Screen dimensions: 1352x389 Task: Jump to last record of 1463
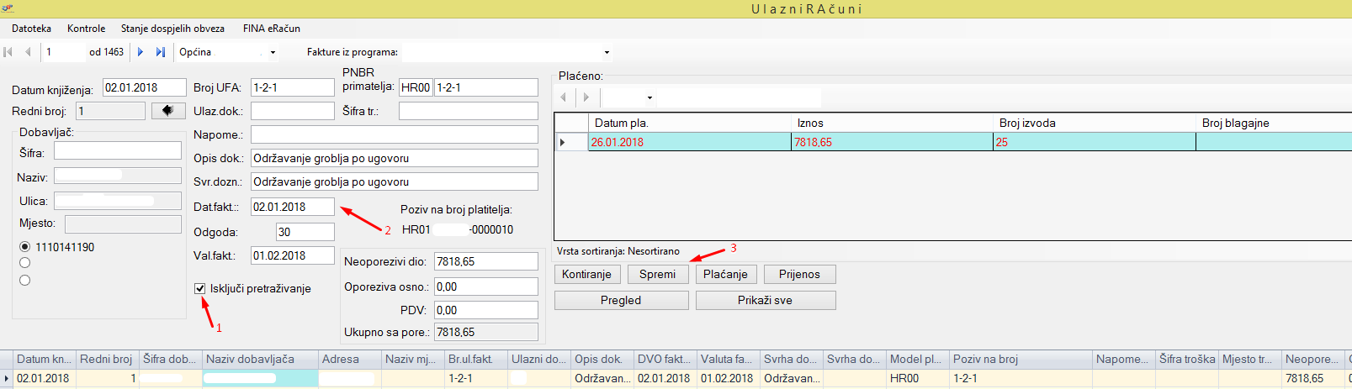click(x=160, y=52)
